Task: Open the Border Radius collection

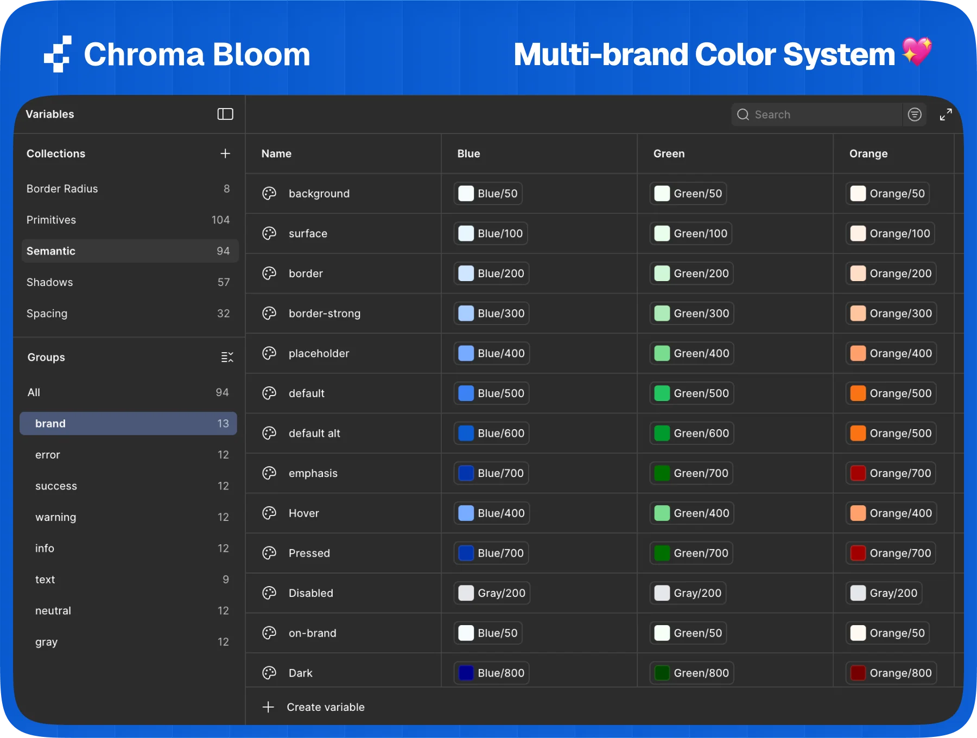Action: pos(129,189)
